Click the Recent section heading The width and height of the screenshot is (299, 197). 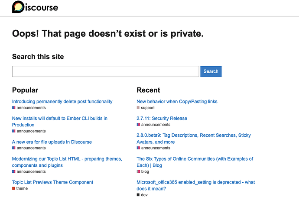148,90
